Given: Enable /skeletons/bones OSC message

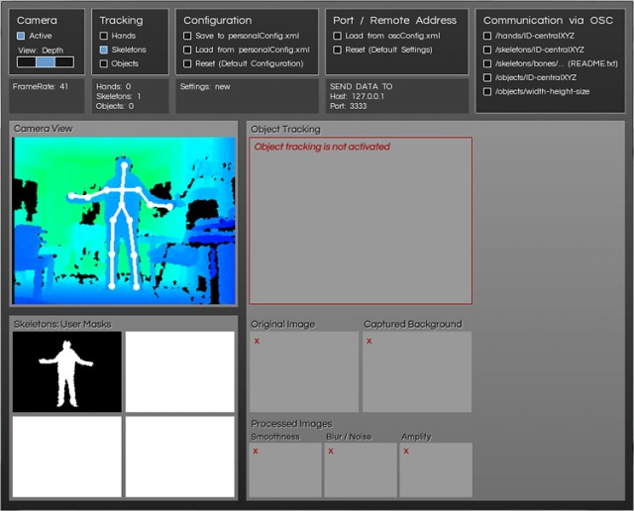Looking at the screenshot, I should (x=487, y=63).
